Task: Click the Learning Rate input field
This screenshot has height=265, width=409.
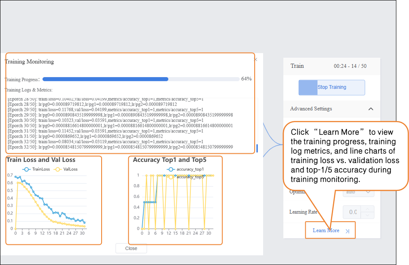Action: coord(352,212)
